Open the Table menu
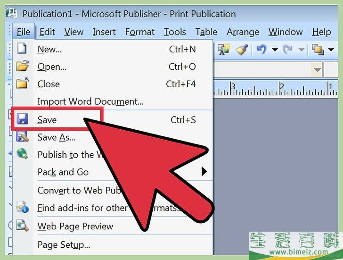This screenshot has width=343, height=260. (206, 32)
